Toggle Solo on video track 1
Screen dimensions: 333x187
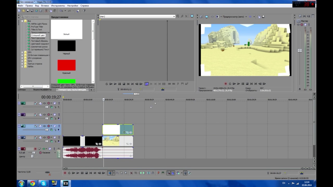pos(59,103)
